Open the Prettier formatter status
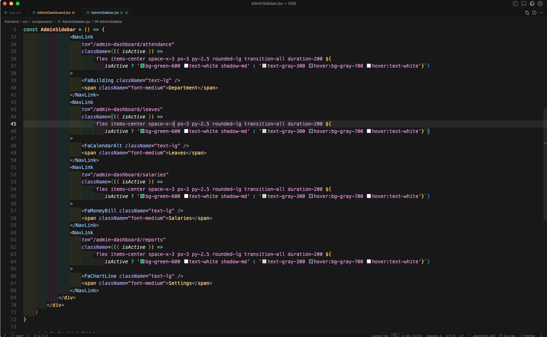The width and height of the screenshot is (547, 337). pos(527,335)
